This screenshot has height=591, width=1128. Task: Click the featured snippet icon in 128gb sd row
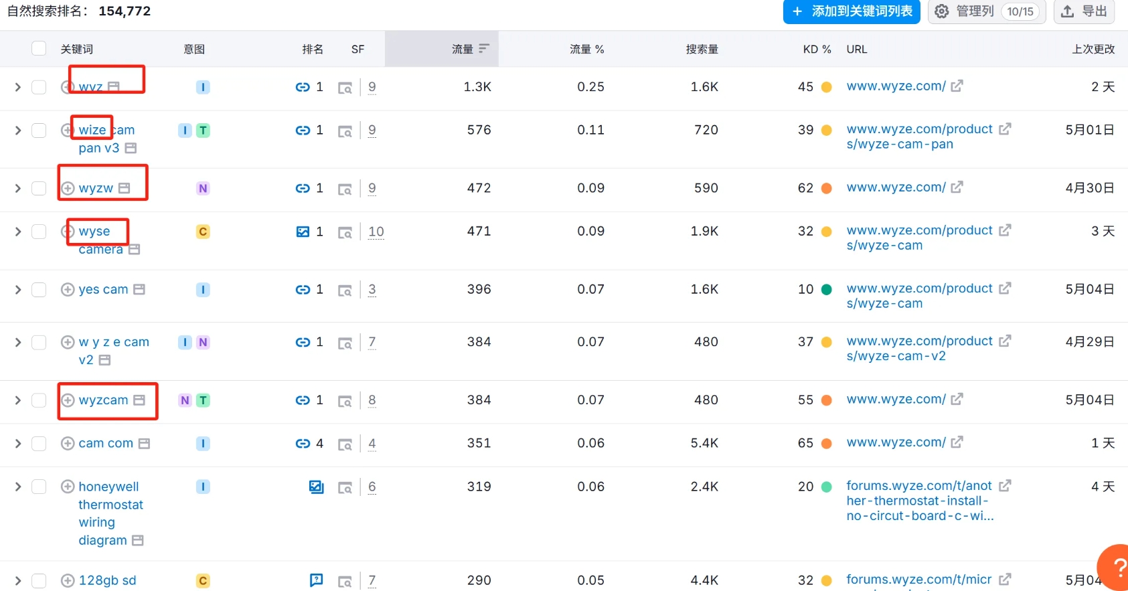pyautogui.click(x=316, y=580)
